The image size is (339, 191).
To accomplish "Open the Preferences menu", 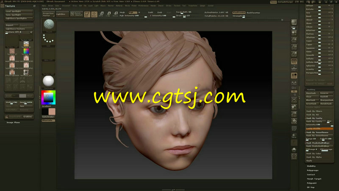I will tap(143, 6).
